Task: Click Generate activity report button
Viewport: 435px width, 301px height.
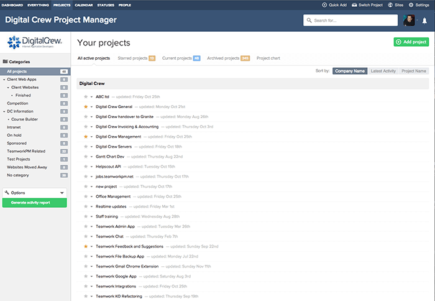Action: pos(34,202)
